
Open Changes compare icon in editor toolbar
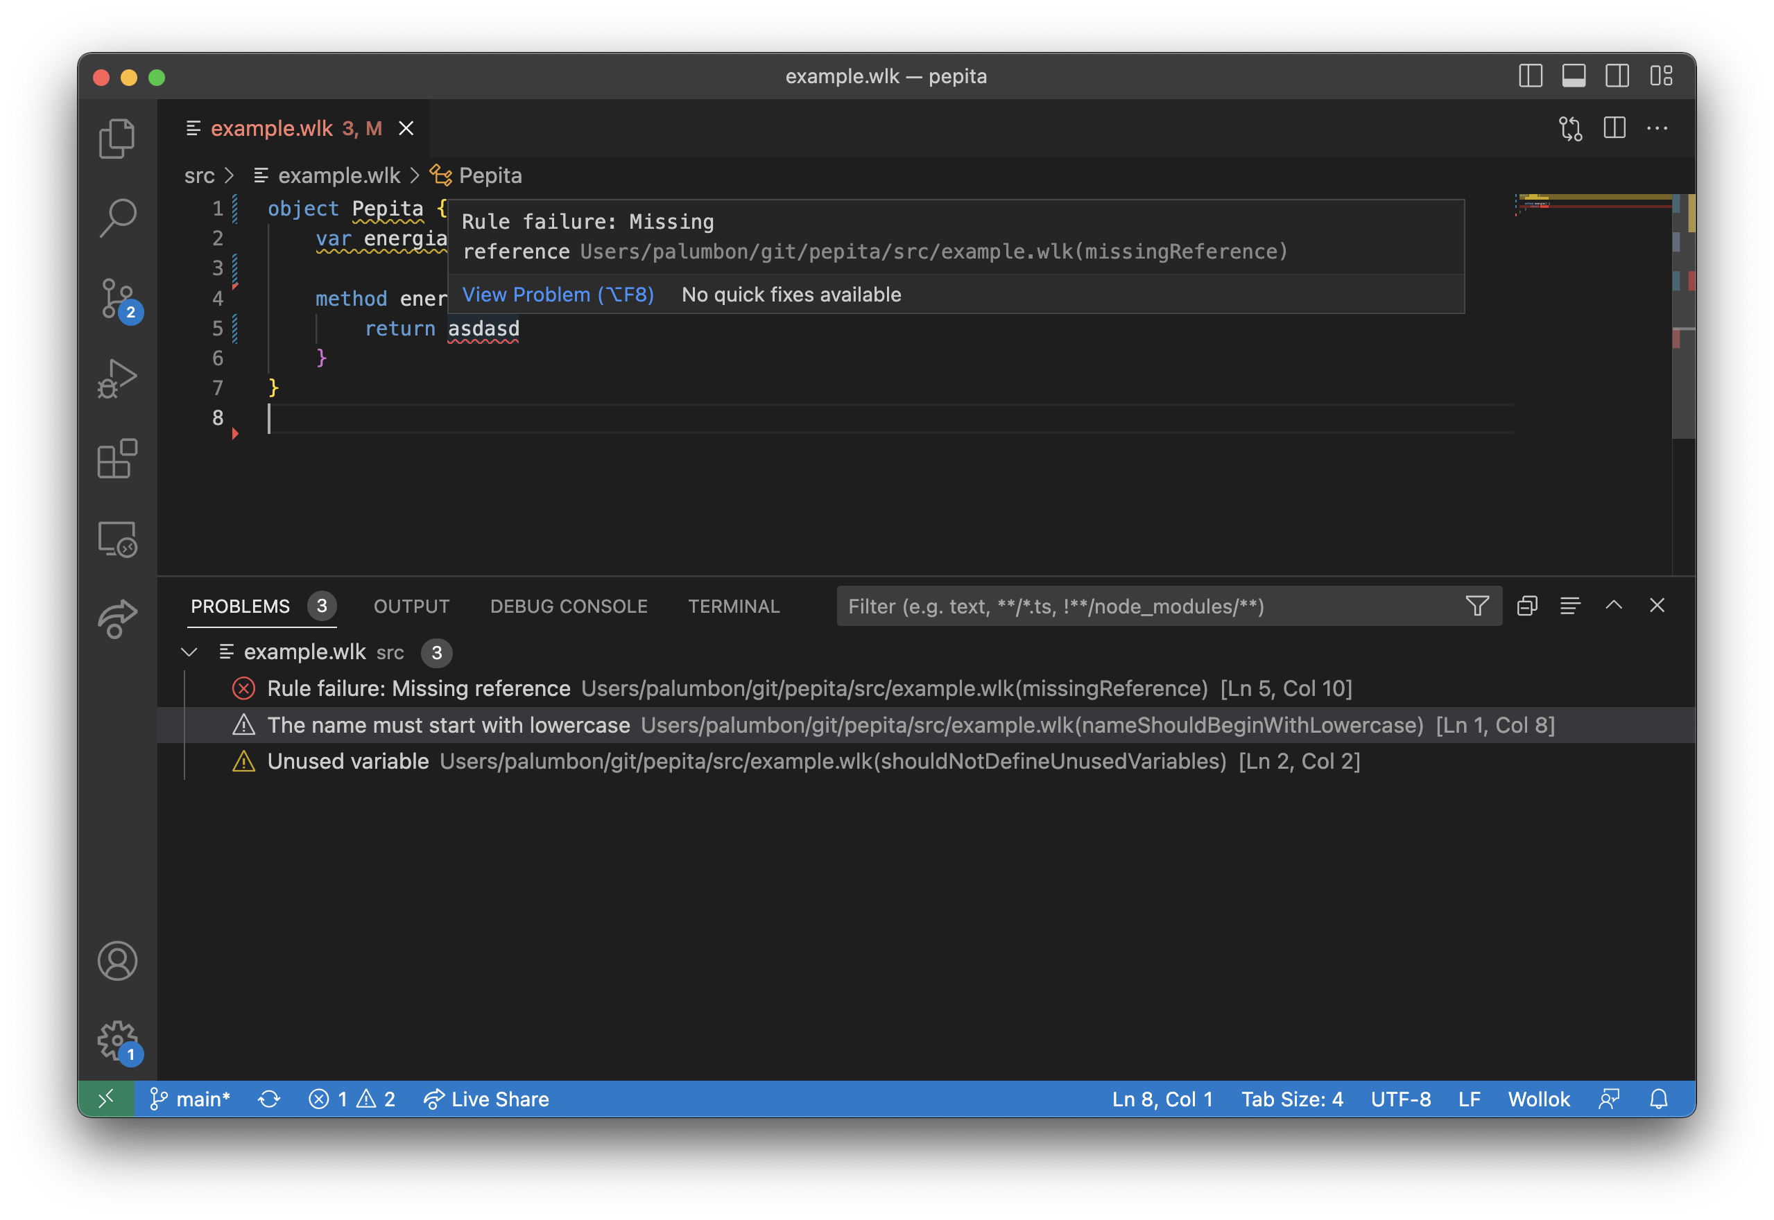coord(1571,128)
